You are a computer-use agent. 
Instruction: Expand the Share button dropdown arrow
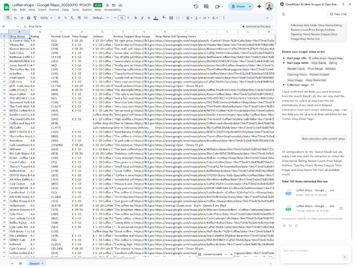[250, 6]
